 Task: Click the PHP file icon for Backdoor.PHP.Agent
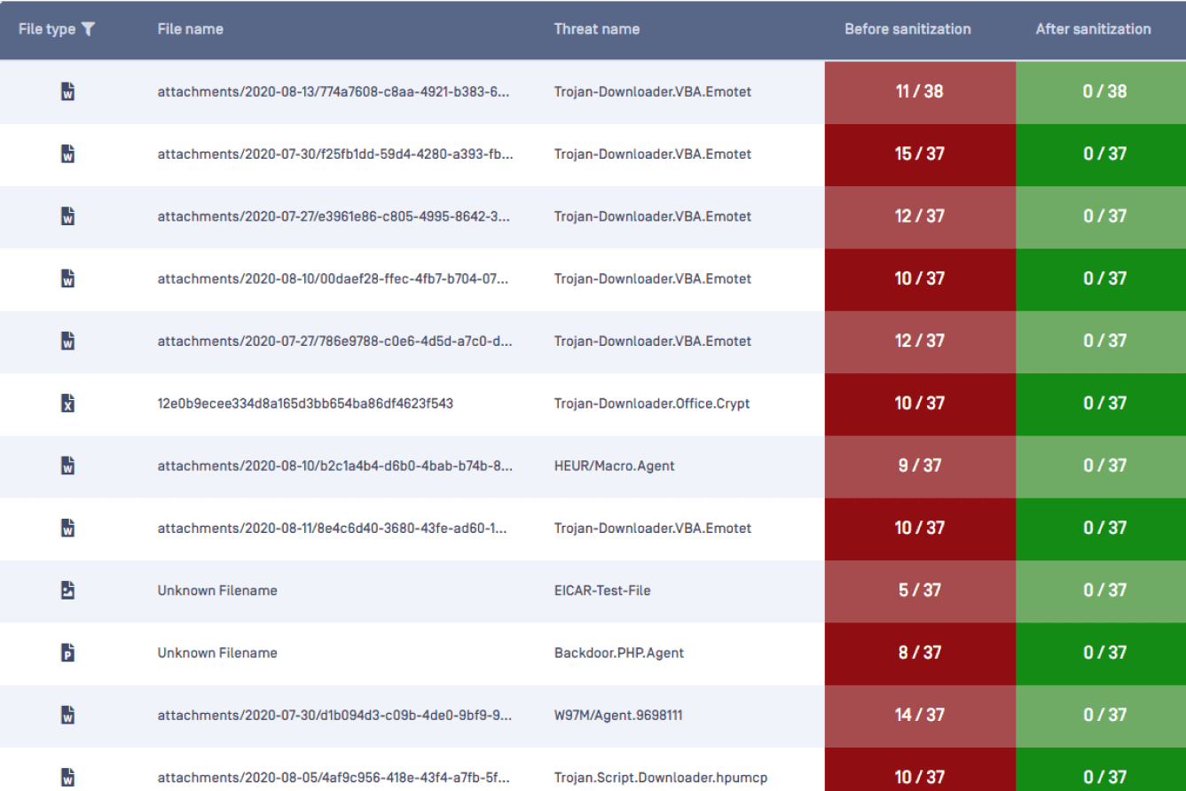(67, 653)
